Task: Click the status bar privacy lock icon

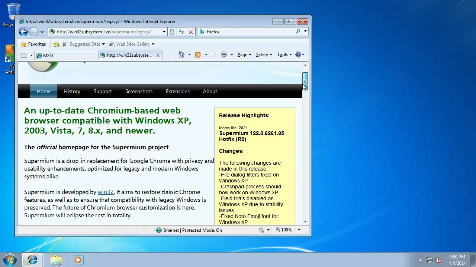Action: 261,230
